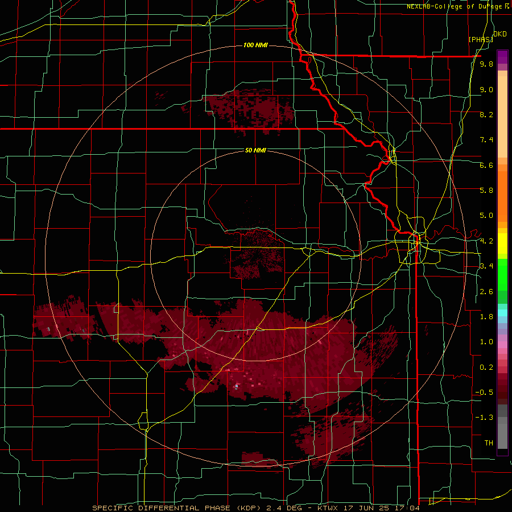Select the 3.4 value on the color scale
Image resolution: width=512 pixels, height=512 pixels.
(486, 266)
